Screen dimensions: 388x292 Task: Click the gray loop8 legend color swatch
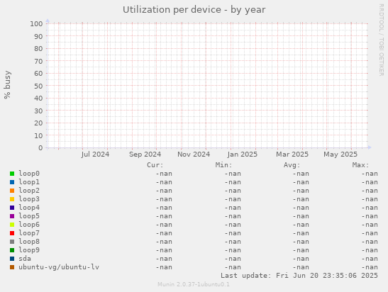[x=12, y=242]
